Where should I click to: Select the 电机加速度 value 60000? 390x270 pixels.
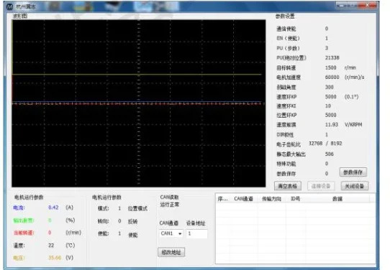coord(332,77)
